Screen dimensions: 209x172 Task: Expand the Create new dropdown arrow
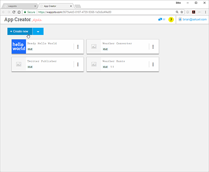click(x=38, y=31)
